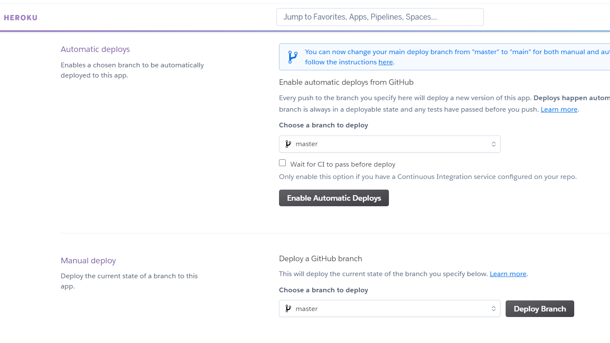Open Learn more link under automatic deploys
610x343 pixels.
559,110
